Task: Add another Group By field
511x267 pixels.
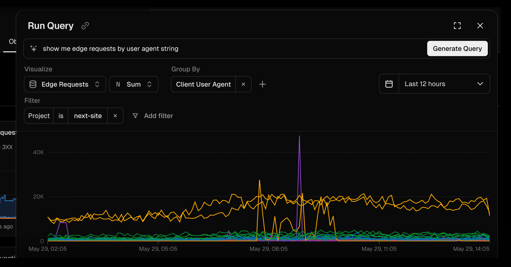Action: [x=262, y=84]
